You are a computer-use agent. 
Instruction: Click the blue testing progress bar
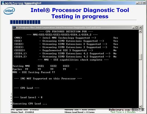coord(25,22)
